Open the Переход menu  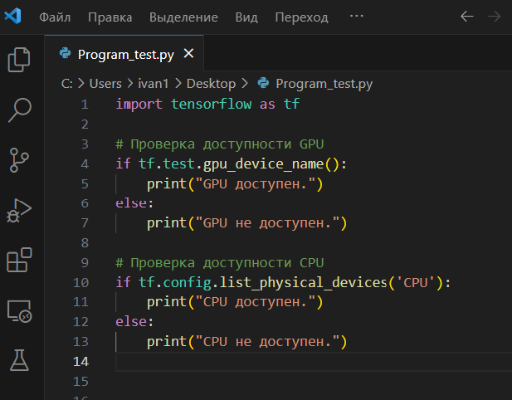[x=301, y=17]
